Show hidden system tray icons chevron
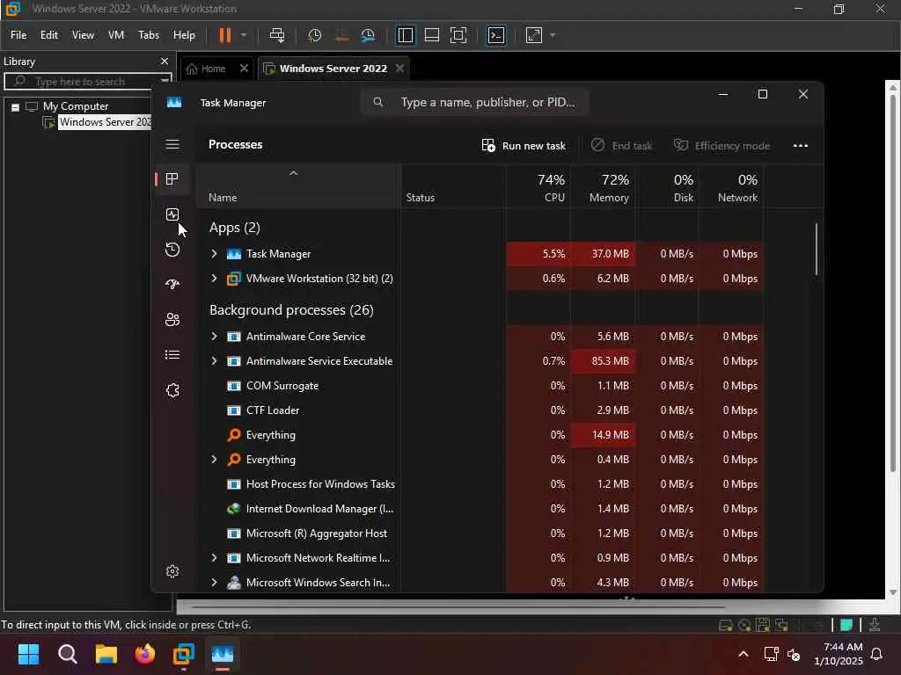The height and width of the screenshot is (675, 901). pos(743,654)
